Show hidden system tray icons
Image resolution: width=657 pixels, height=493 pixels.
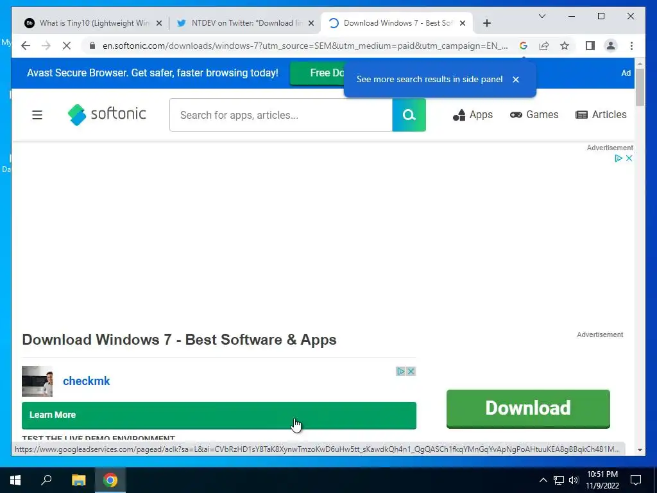[543, 480]
